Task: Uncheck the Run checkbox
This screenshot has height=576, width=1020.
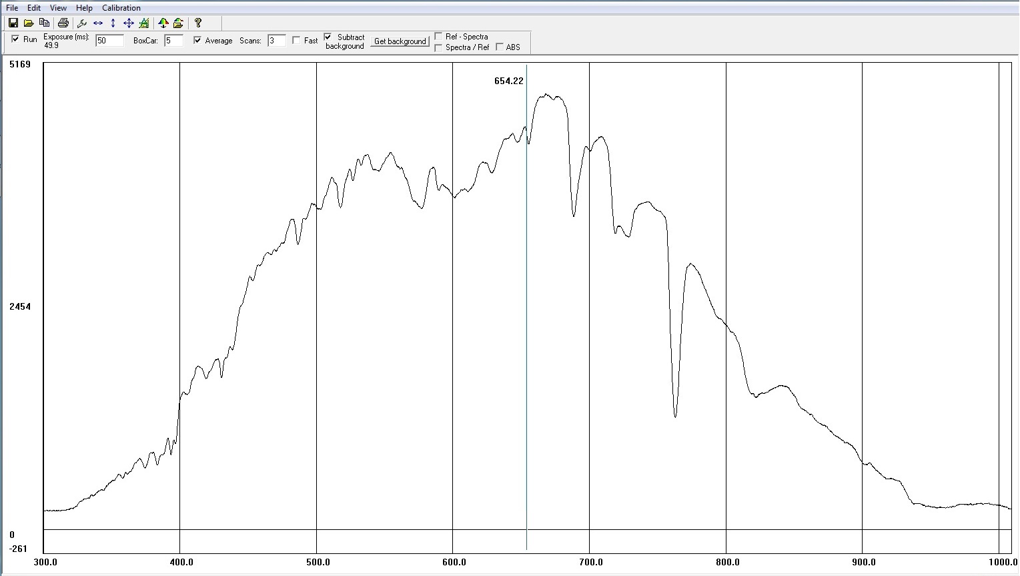Action: (x=16, y=39)
